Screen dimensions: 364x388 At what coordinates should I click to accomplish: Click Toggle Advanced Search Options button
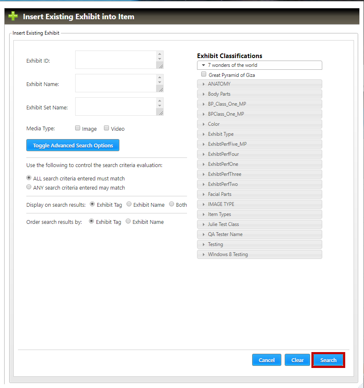pos(73,145)
